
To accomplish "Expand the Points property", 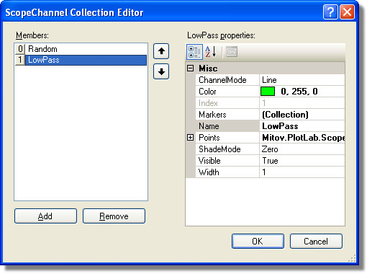I will 190,138.
